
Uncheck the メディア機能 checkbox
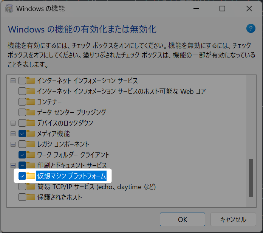22,134
